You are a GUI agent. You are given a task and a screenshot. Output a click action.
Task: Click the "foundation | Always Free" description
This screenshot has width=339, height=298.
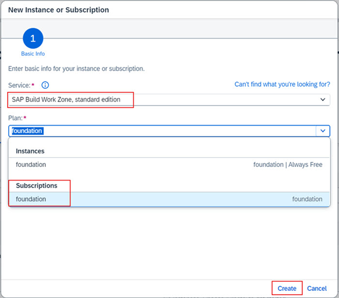tap(287, 164)
